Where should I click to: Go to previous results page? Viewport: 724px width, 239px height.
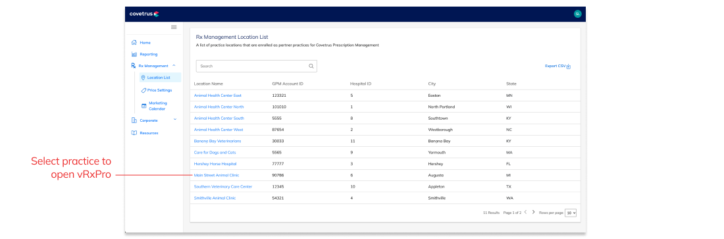point(525,212)
